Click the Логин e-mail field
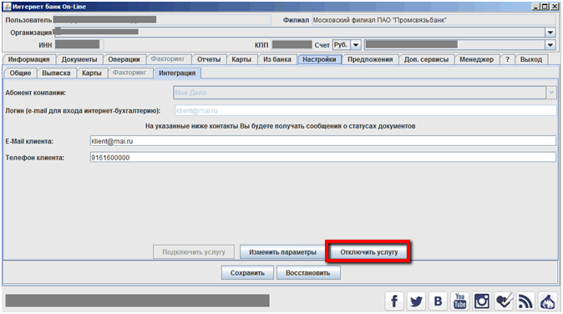 tap(366, 110)
